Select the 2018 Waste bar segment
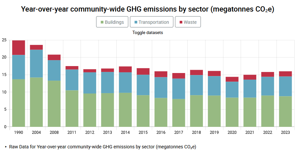Viewport: 297px width, 151px height. pyautogui.click(x=197, y=72)
